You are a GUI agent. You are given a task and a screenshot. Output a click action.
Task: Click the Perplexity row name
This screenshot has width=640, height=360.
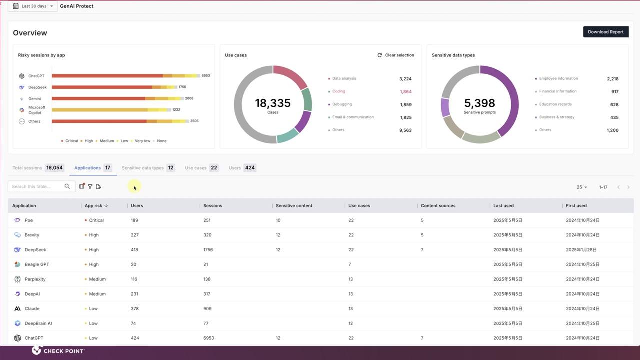35,279
